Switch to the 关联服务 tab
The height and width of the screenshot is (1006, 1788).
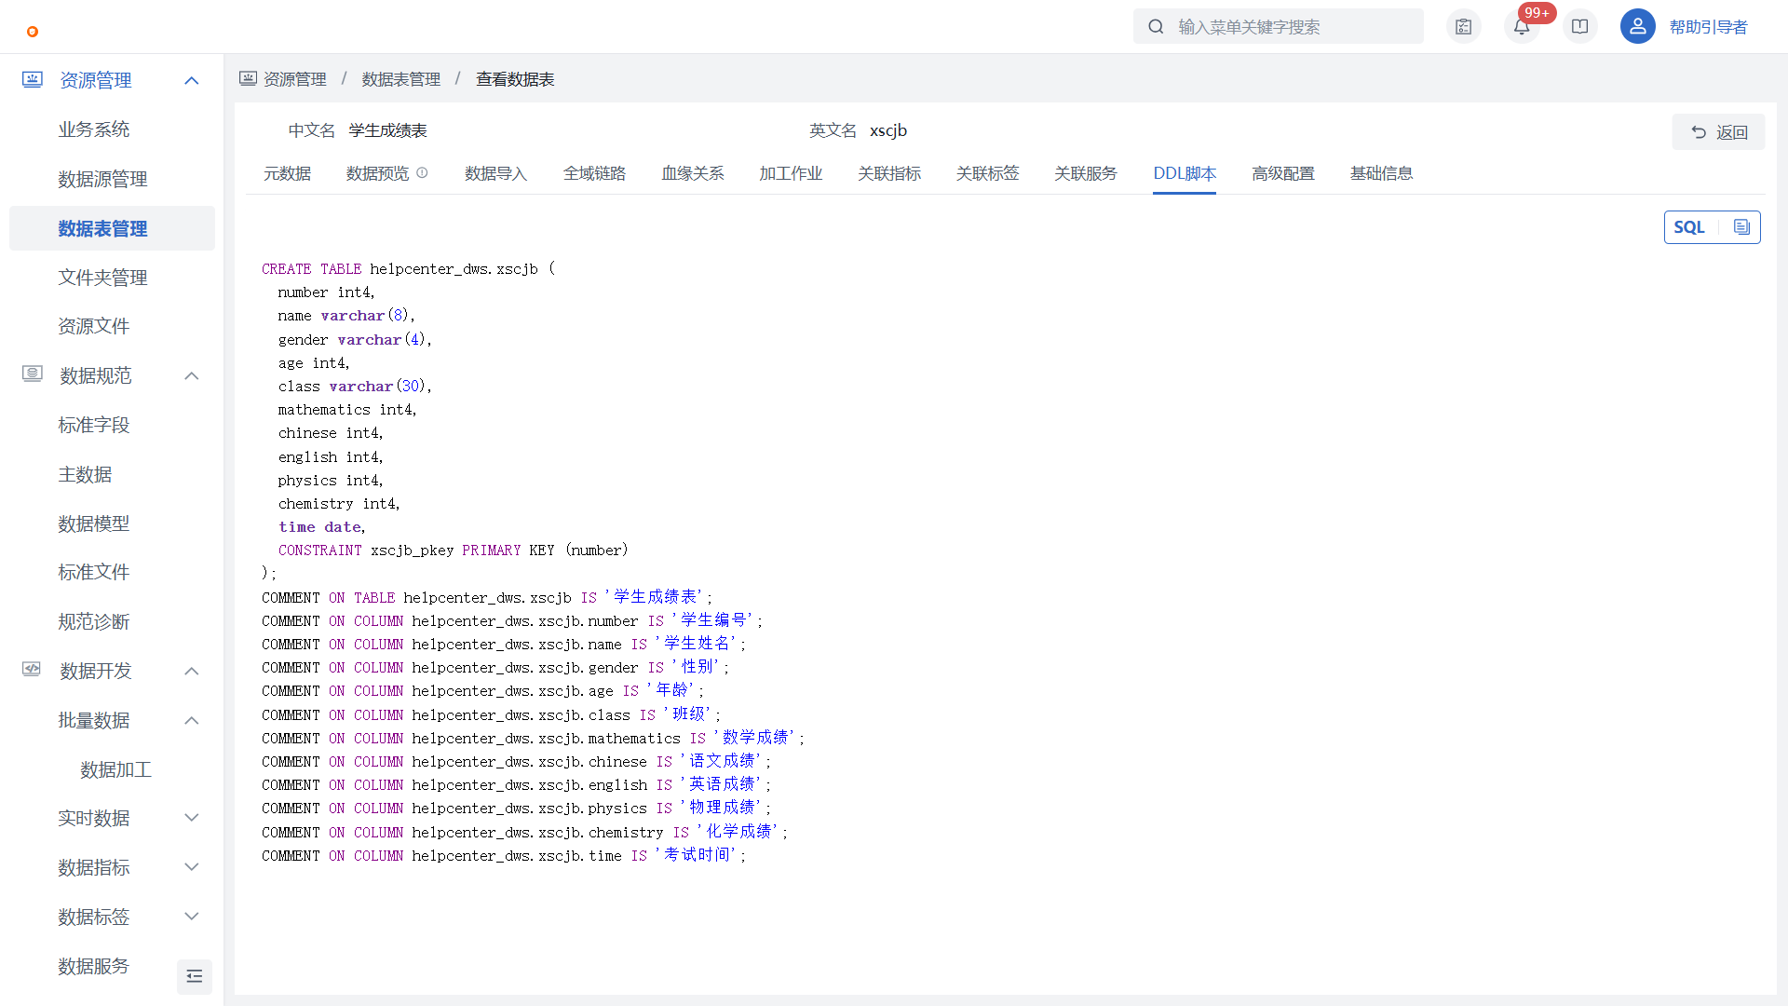point(1086,173)
